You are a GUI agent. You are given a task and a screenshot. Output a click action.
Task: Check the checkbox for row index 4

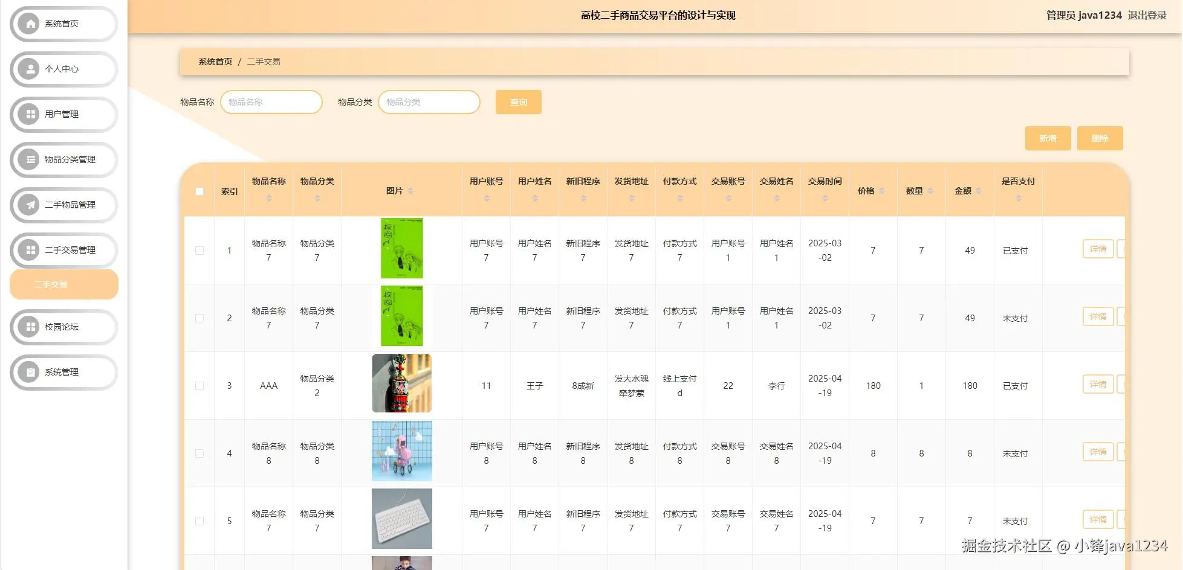(x=199, y=453)
